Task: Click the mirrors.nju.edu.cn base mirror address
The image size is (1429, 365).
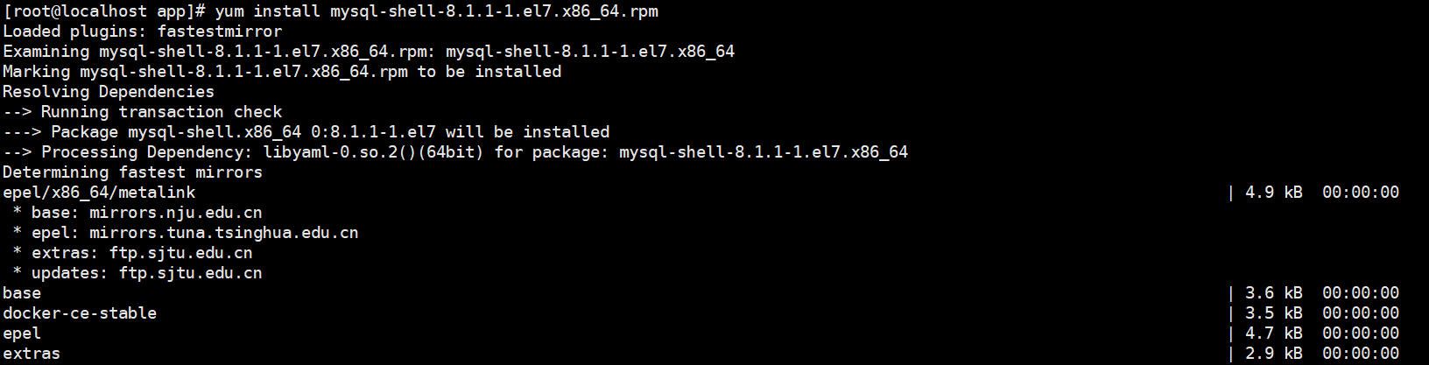Action: pyautogui.click(x=175, y=213)
